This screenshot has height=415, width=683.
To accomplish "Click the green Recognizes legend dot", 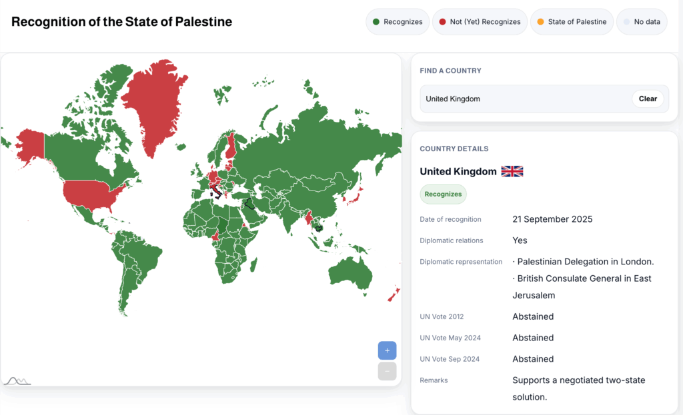I will pyautogui.click(x=376, y=22).
